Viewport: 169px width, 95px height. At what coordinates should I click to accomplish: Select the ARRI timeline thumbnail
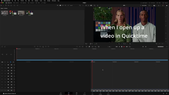(13, 13)
